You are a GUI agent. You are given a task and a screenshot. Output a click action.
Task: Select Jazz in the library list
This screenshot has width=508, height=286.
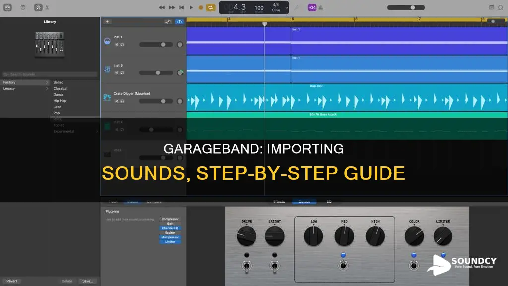pos(57,107)
